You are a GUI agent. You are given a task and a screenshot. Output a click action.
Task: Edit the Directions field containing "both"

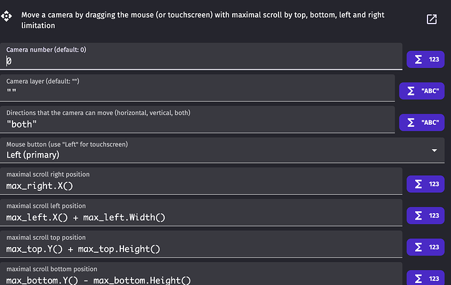(199, 123)
